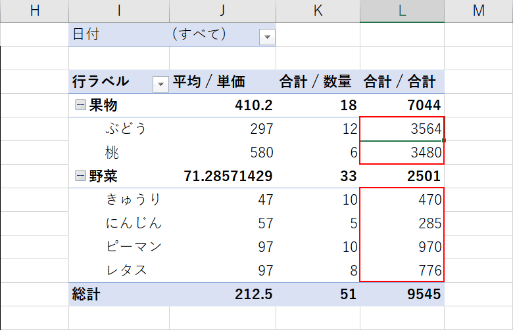The image size is (513, 330).
Task: Click the 297 unit price cell
Action: click(222, 129)
